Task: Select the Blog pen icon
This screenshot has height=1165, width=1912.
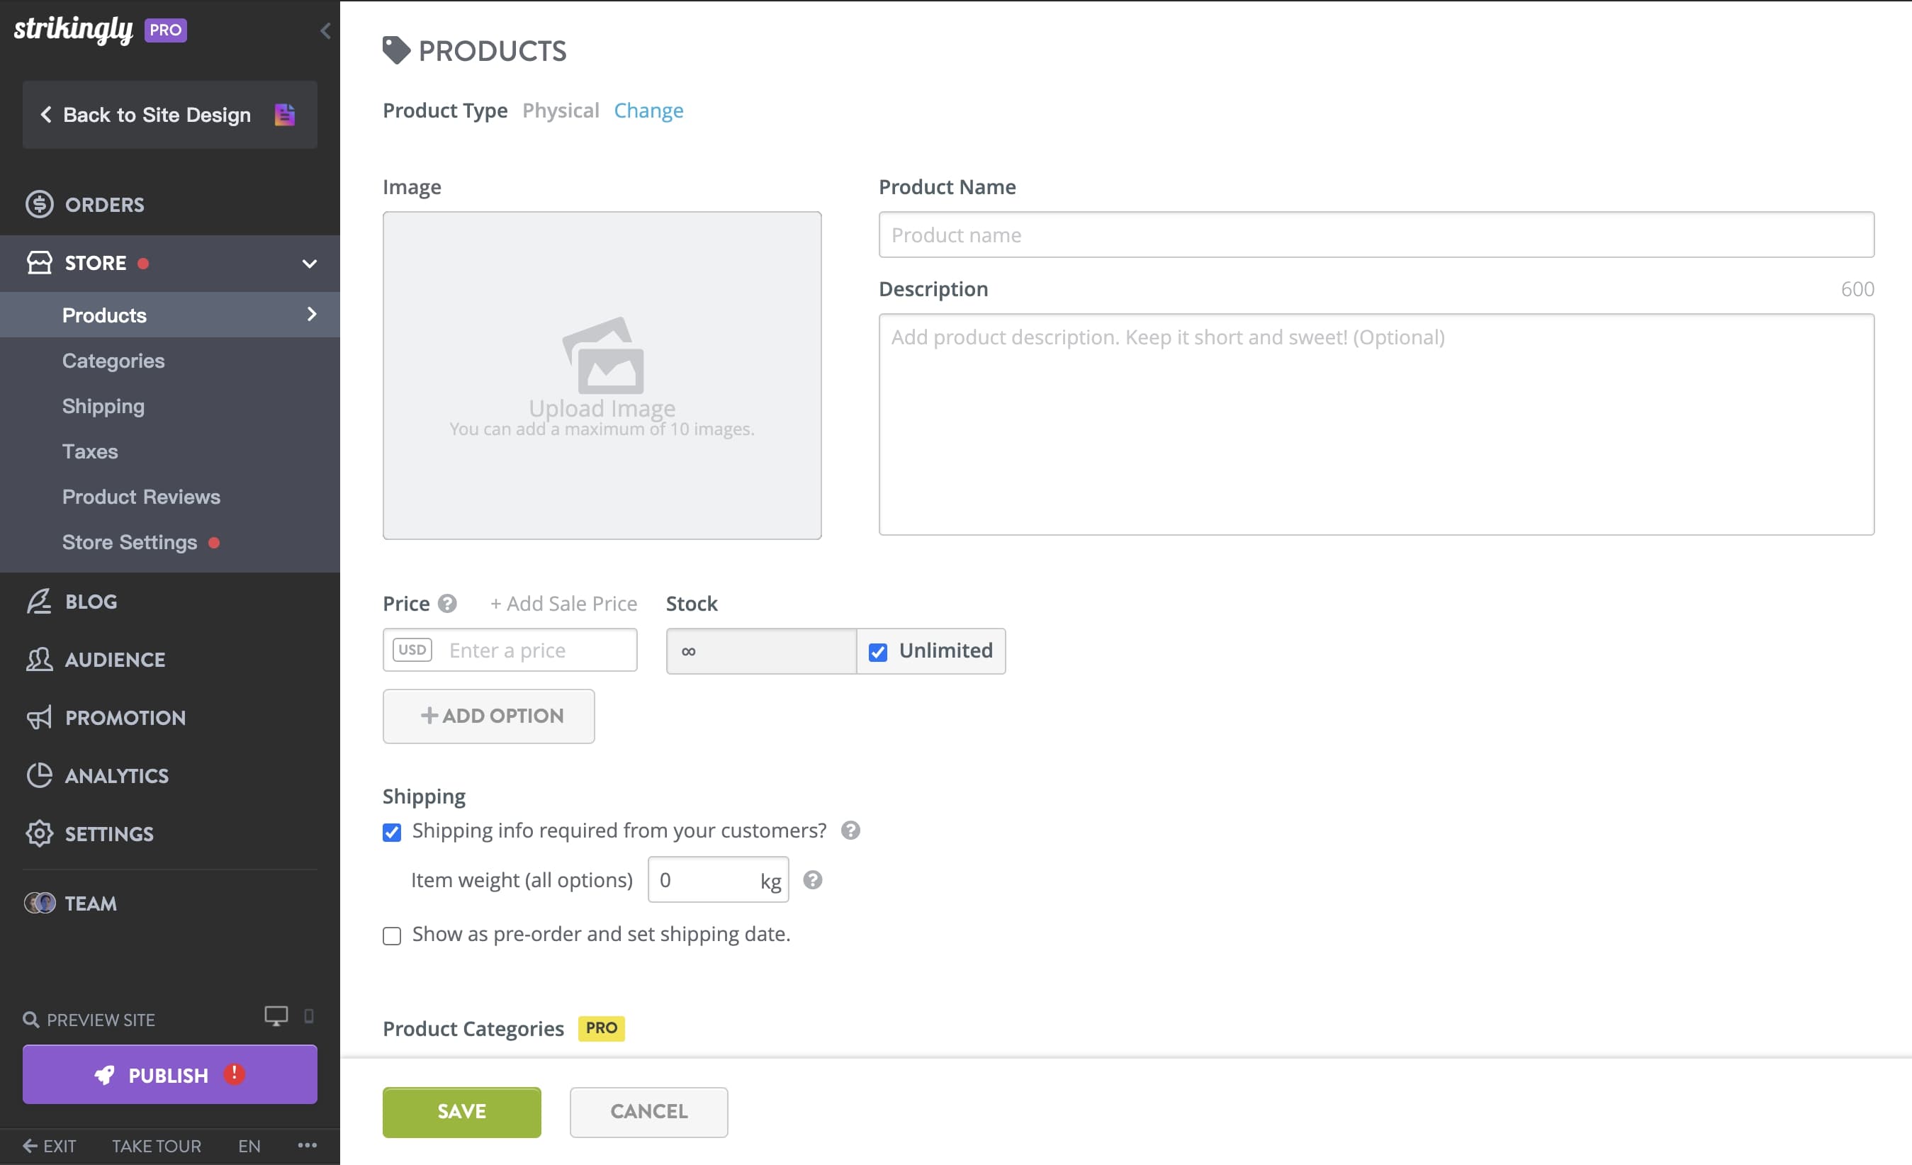Action: click(39, 601)
